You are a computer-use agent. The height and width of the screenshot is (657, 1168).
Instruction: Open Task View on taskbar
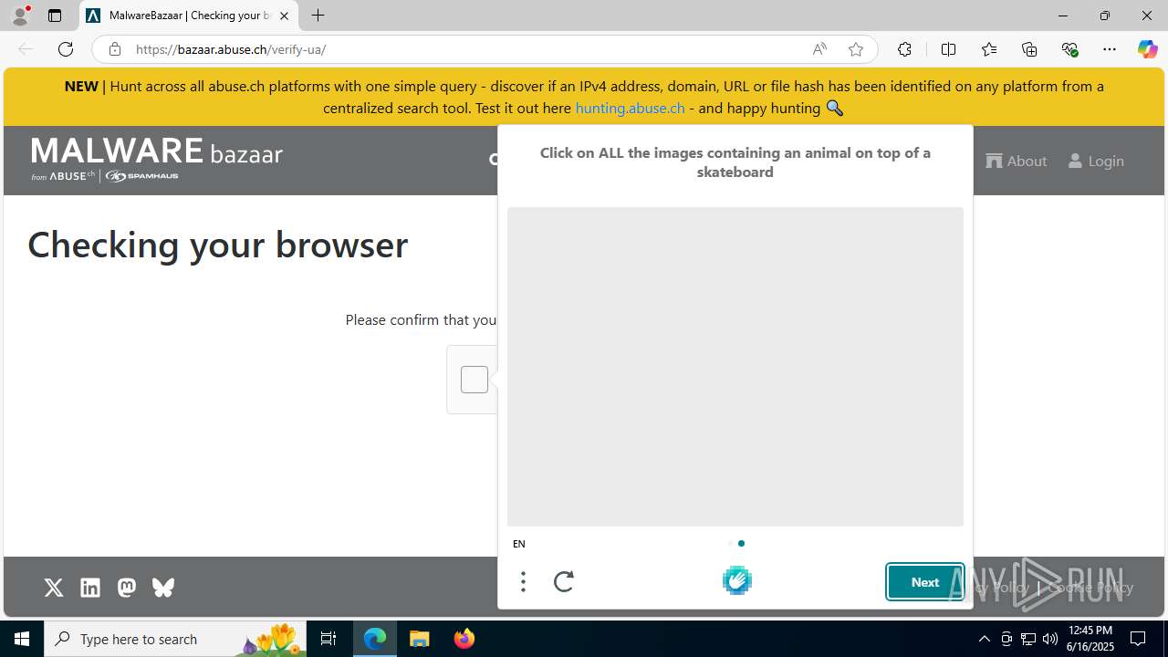point(328,639)
